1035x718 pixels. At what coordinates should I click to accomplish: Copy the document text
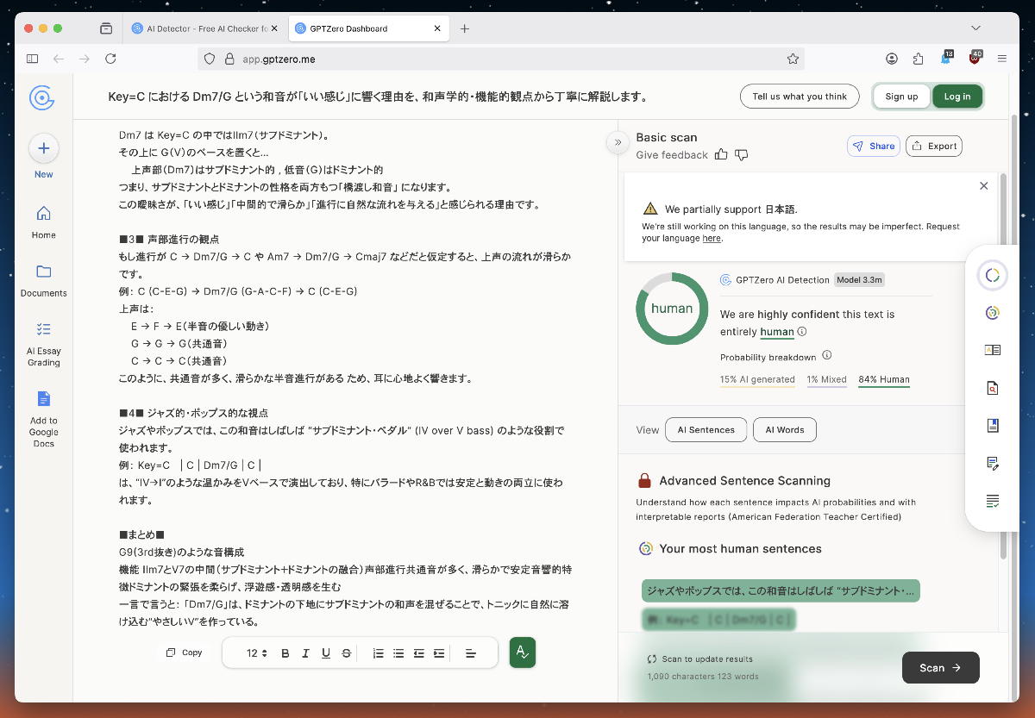pyautogui.click(x=184, y=652)
